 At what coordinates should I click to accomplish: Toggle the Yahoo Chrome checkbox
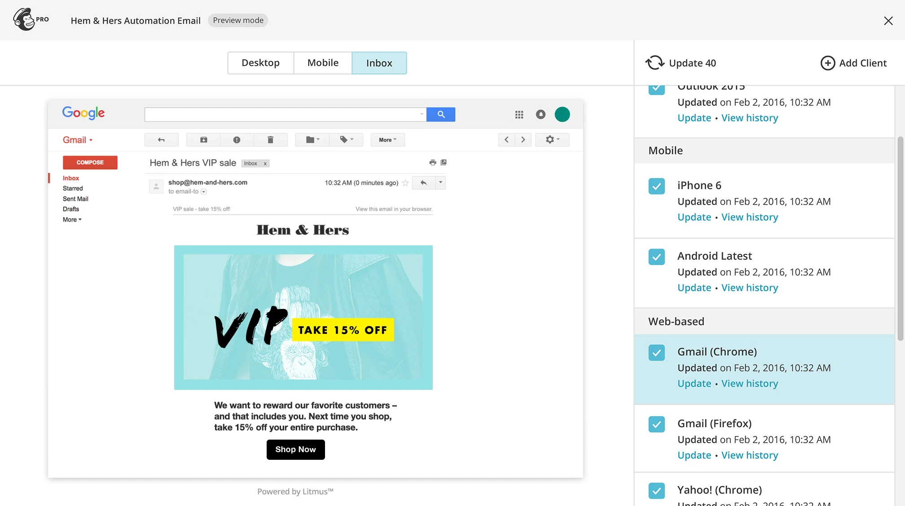click(656, 490)
